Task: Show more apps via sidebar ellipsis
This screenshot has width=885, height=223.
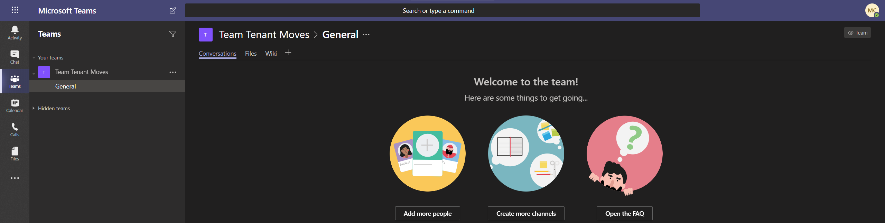Action: click(x=15, y=178)
